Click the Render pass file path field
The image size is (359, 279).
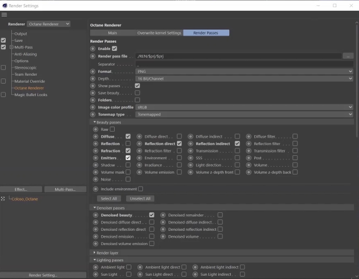point(238,56)
